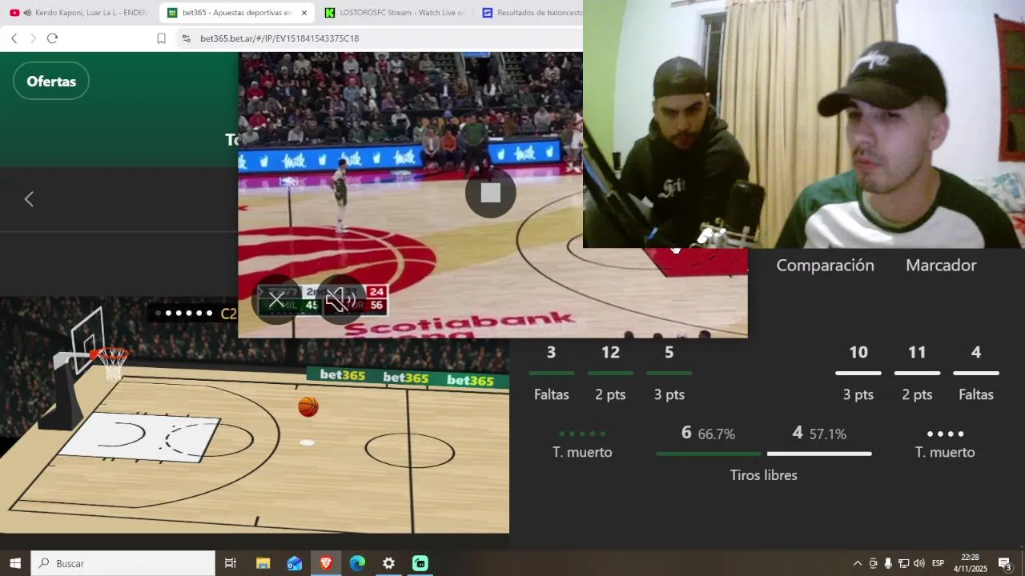
Task: Click the 57.1% free throw percentage
Action: (x=827, y=434)
